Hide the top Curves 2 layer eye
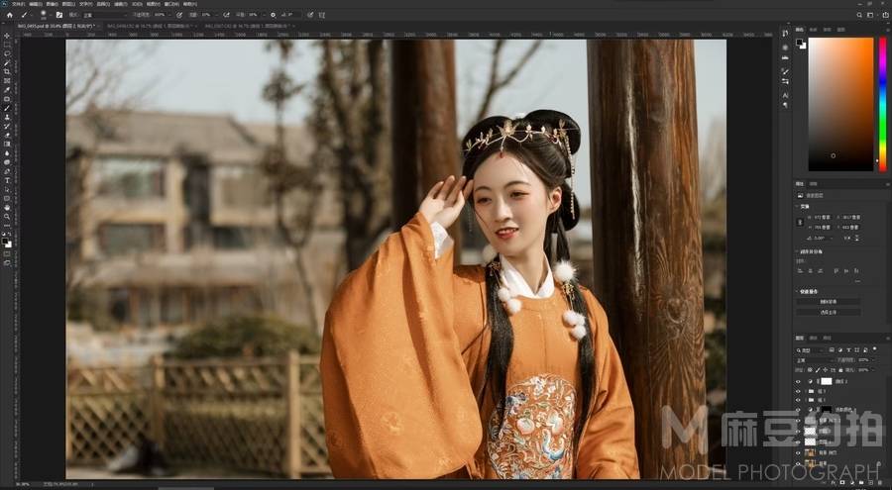Image resolution: width=892 pixels, height=490 pixels. click(798, 381)
